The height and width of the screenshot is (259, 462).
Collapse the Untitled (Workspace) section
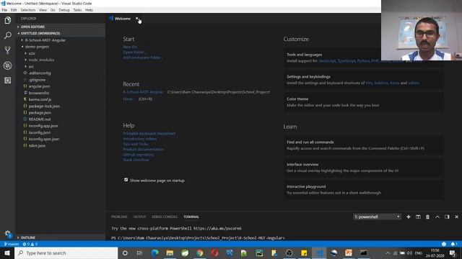tap(61, 33)
